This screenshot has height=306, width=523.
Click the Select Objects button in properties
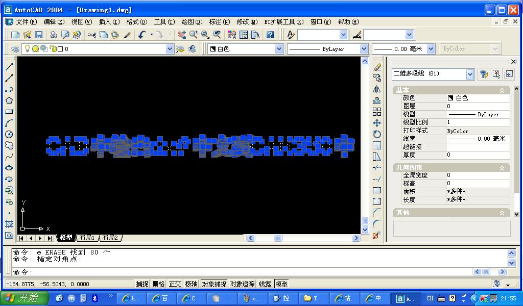click(496, 74)
